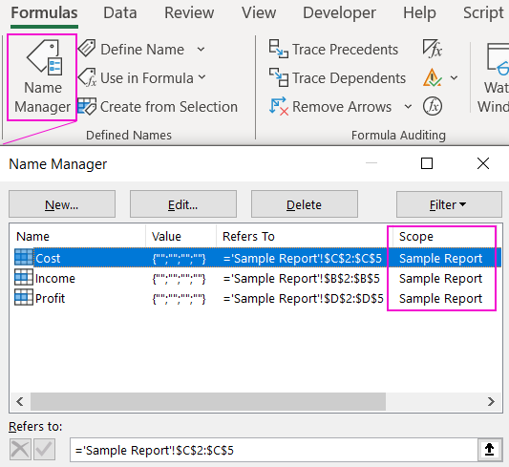Click the Evaluate Formula fx icon
509x467 pixels.
pyautogui.click(x=433, y=106)
